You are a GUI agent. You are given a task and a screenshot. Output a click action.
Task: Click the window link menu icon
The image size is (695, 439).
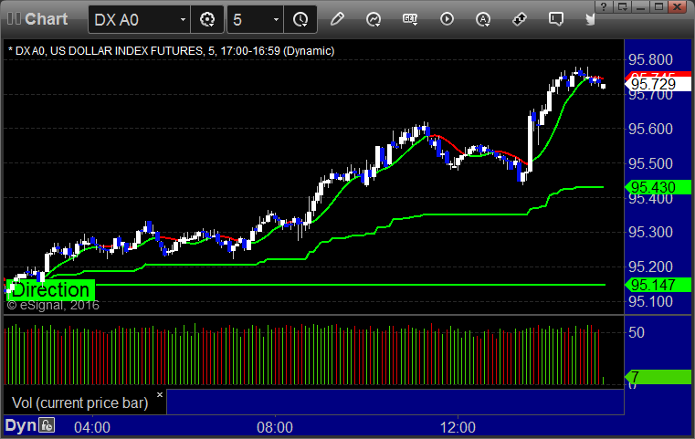pyautogui.click(x=622, y=6)
